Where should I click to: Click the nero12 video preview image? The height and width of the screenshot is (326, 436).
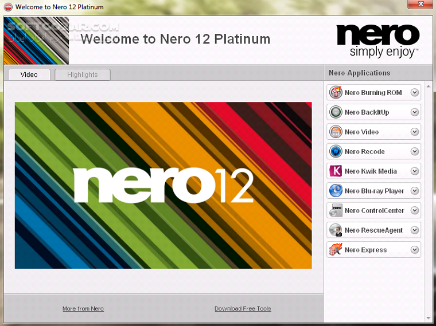point(163,185)
